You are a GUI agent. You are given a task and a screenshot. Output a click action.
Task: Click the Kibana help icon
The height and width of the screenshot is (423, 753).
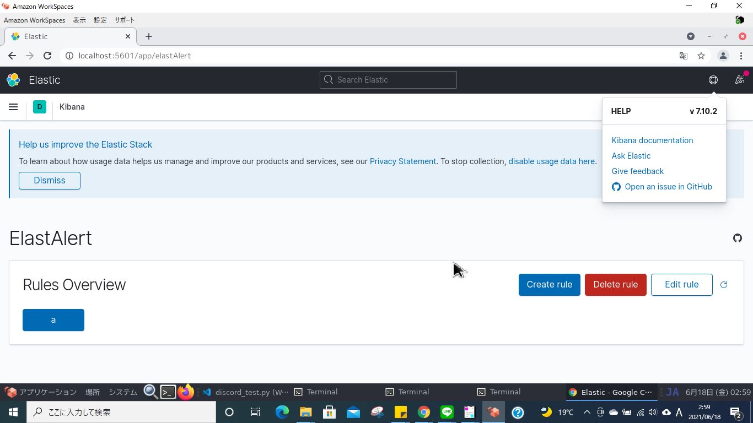coord(713,80)
